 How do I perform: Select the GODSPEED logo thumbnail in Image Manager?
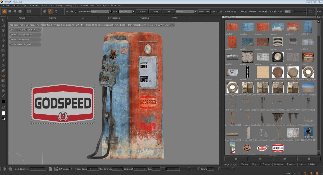pyautogui.click(x=278, y=148)
